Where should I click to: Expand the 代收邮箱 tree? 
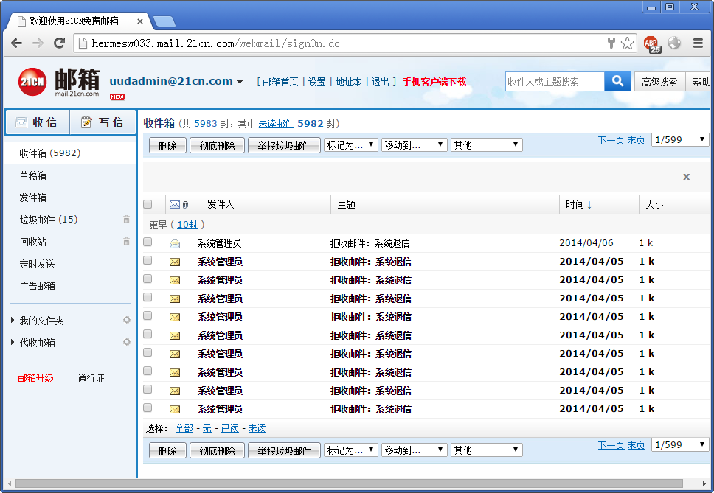13,342
